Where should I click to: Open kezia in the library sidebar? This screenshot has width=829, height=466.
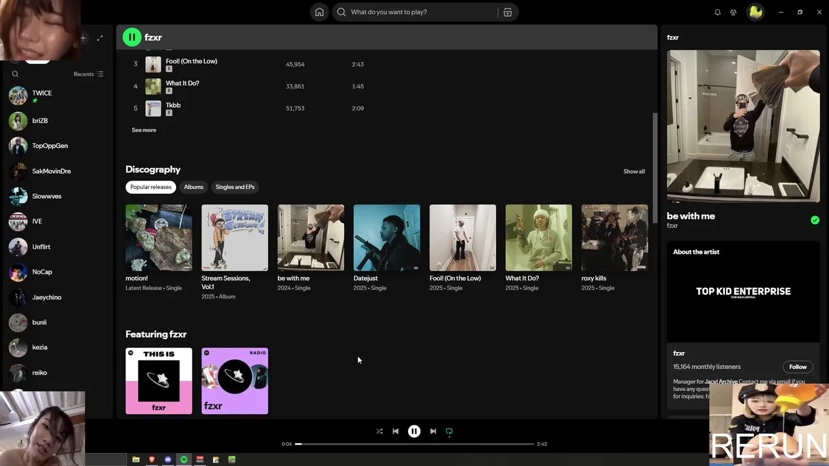pyautogui.click(x=56, y=348)
